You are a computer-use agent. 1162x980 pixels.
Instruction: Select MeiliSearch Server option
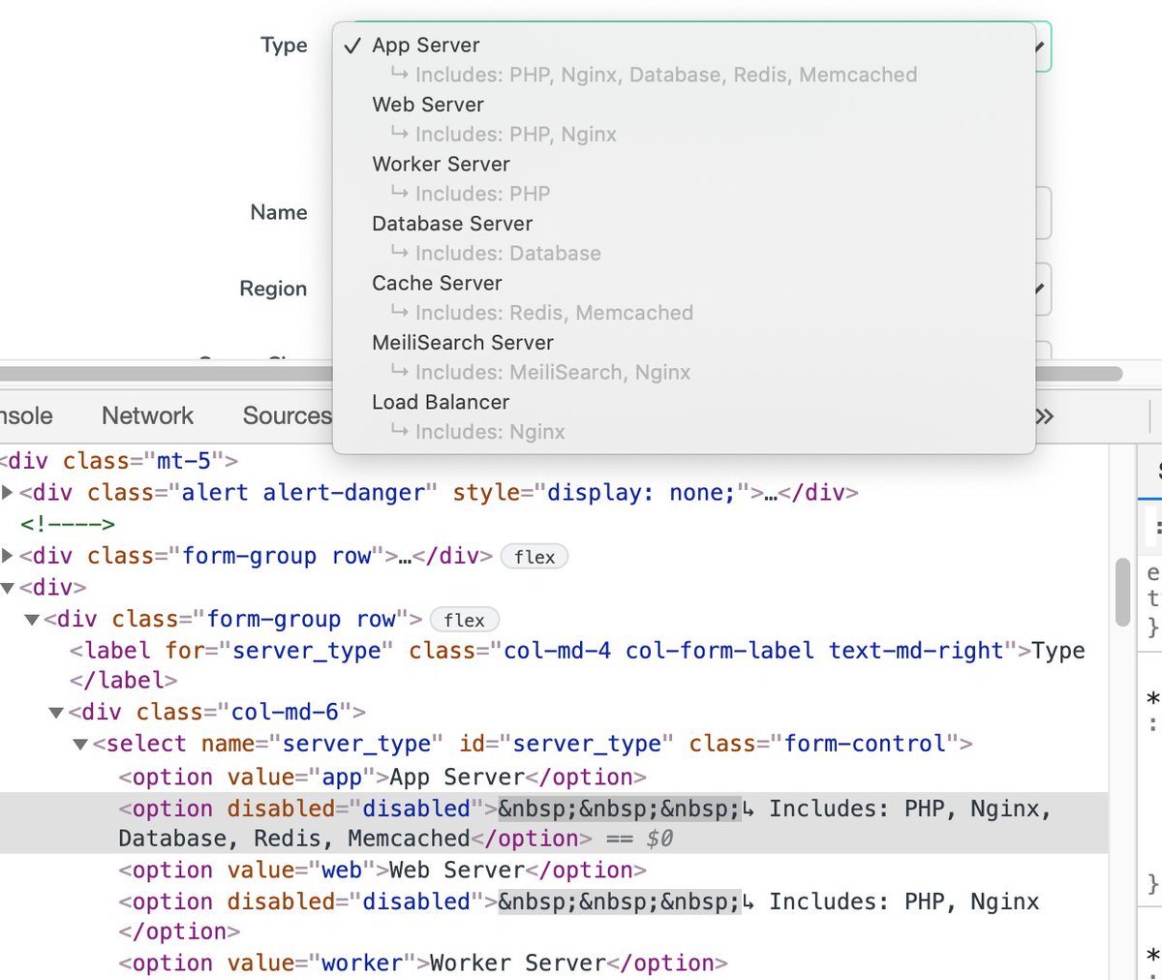(x=463, y=343)
